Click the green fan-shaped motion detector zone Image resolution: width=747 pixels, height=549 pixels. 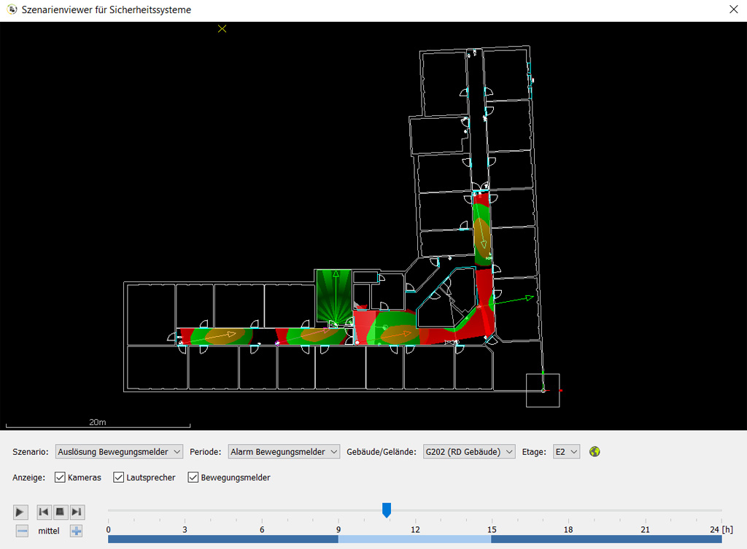[x=335, y=295]
